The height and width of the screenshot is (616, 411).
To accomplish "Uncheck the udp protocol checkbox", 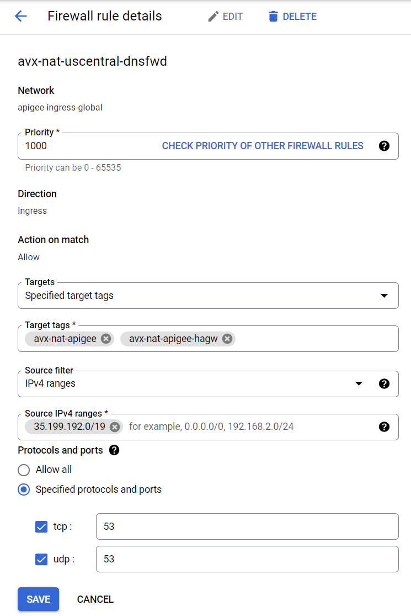I will tap(41, 560).
